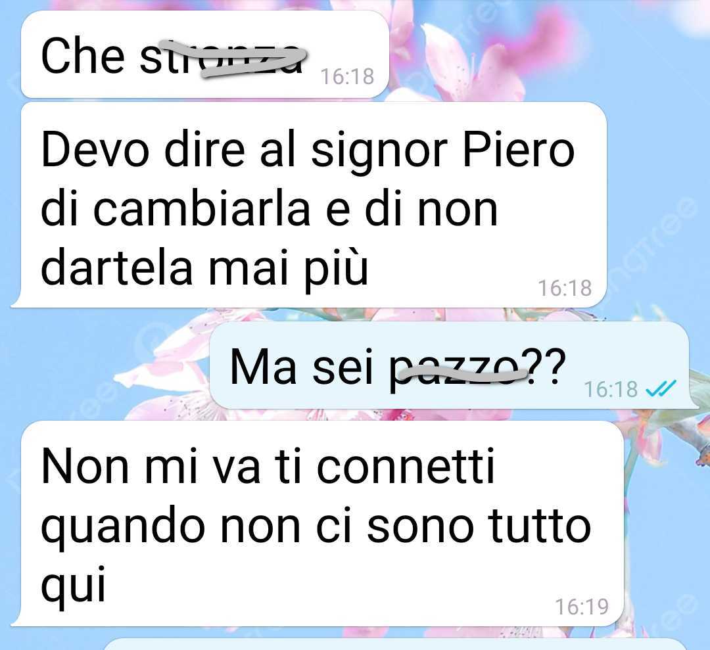Tap the 16:18 timestamp under "dartela mai più"
The image size is (710, 650).
pyautogui.click(x=565, y=288)
